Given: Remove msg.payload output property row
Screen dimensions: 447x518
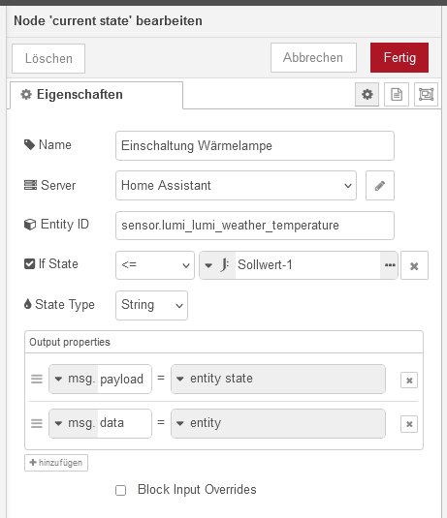Looking at the screenshot, I should click(409, 381).
